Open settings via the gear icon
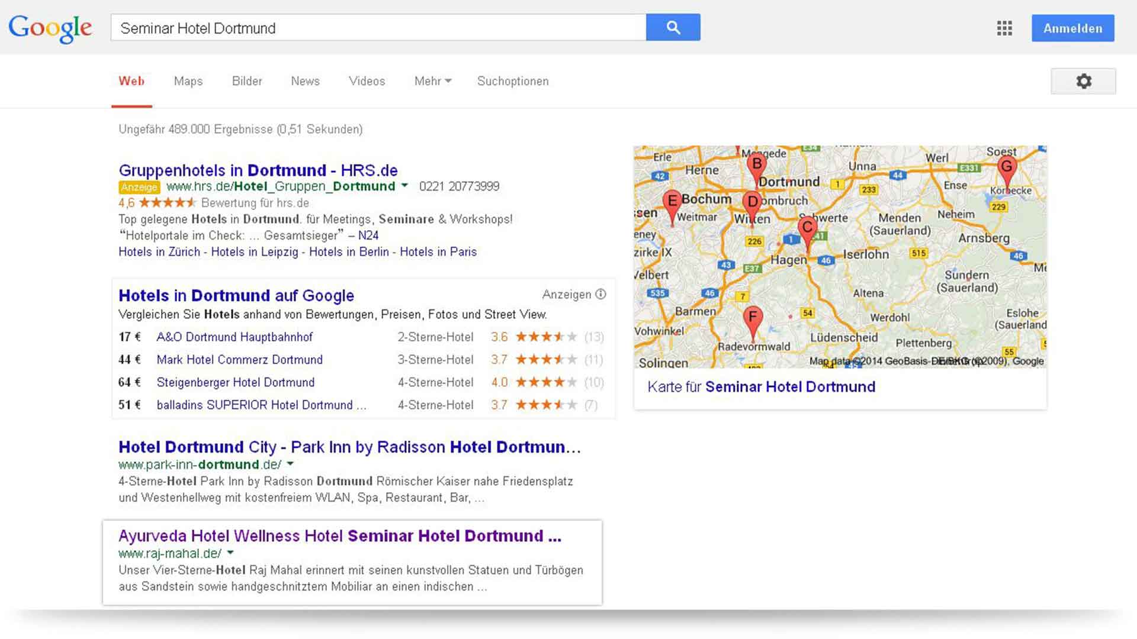The height and width of the screenshot is (639, 1137). point(1083,81)
